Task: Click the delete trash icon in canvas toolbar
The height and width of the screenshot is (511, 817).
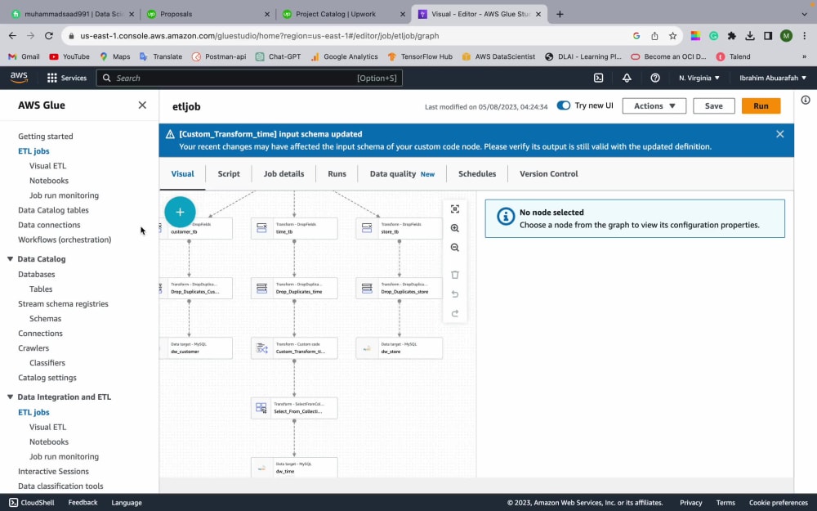Action: (455, 275)
